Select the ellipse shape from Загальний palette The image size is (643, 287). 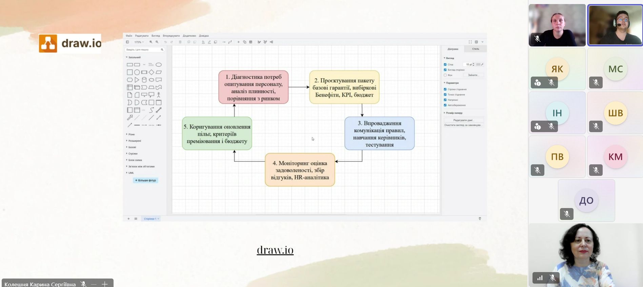[x=159, y=65]
